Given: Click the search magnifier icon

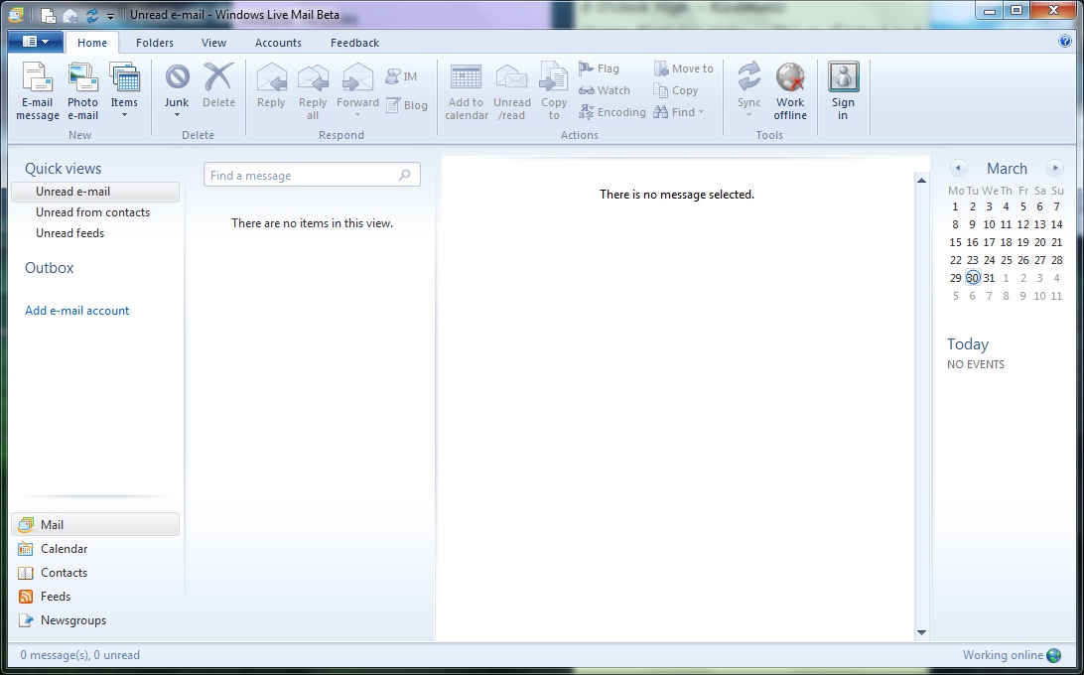Looking at the screenshot, I should point(404,175).
